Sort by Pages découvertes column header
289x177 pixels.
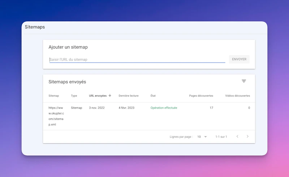(201, 96)
